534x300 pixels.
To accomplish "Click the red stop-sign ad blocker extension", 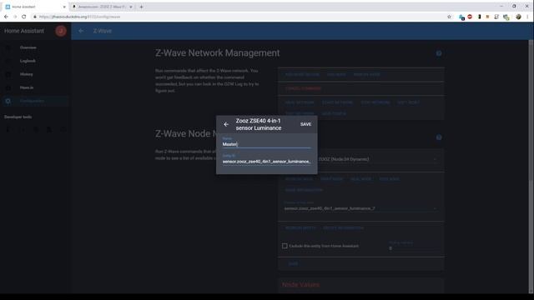I will click(x=470, y=17).
